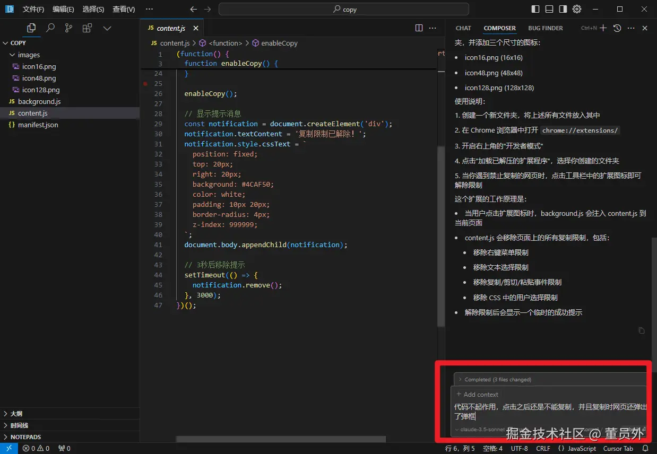Toggle breakpoint on line 25

coord(145,84)
